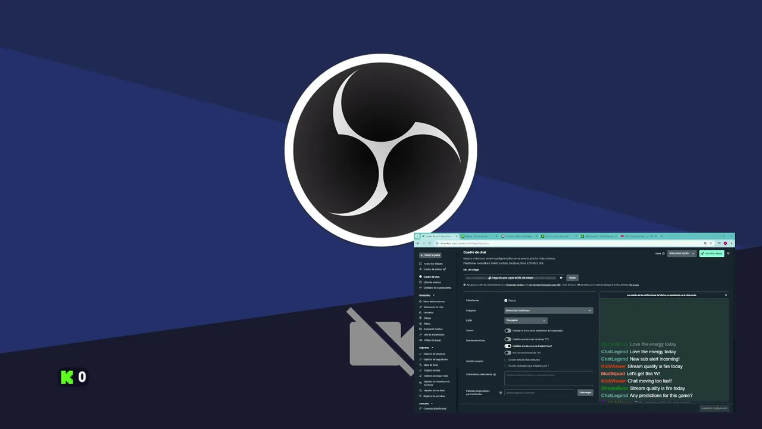Open the 'Seleccionar emblemas' dropdown
The height and width of the screenshot is (429, 762).
[x=548, y=310]
